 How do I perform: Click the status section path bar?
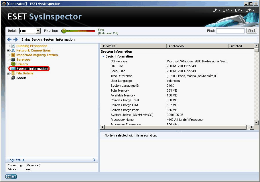pos(139,39)
